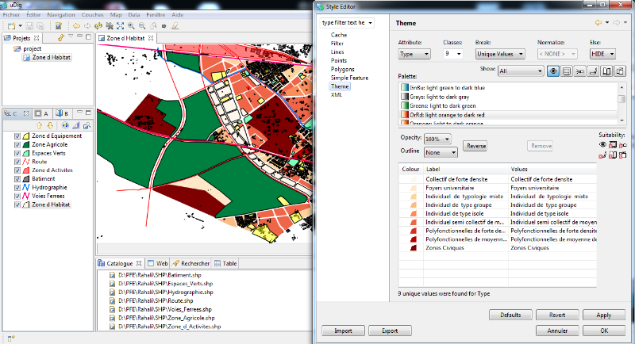Click the back arrow in the Style Editor header
This screenshot has width=635, height=344.
click(597, 24)
